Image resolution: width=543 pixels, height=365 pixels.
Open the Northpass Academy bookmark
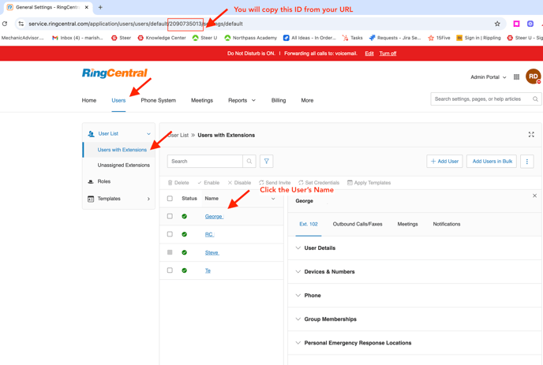251,38
